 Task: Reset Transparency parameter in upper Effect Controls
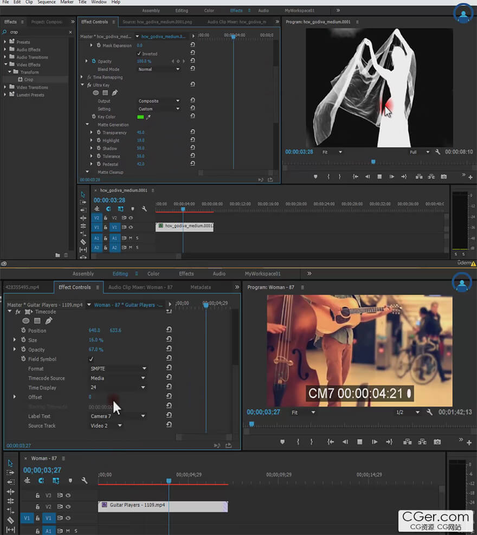click(x=192, y=132)
